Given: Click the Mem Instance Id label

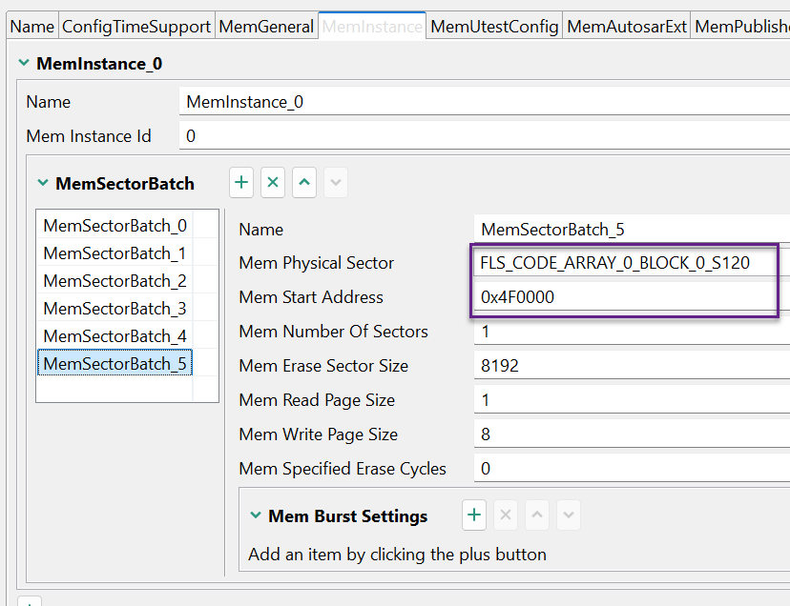Looking at the screenshot, I should click(89, 136).
